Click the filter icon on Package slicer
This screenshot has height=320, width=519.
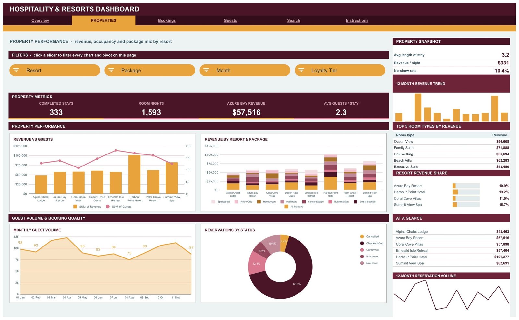tap(111, 70)
